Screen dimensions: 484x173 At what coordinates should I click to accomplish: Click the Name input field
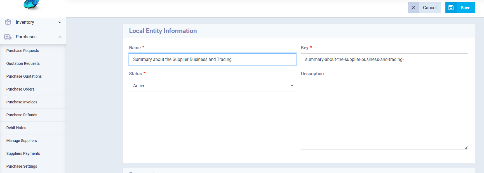[212, 59]
